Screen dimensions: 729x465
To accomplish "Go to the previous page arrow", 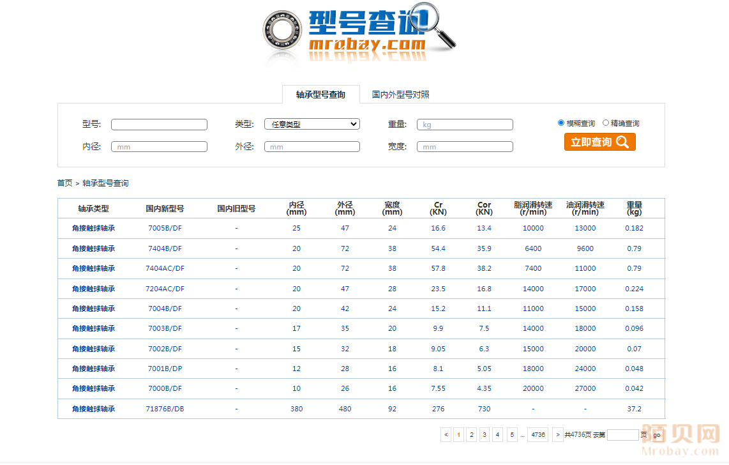I will pyautogui.click(x=446, y=435).
